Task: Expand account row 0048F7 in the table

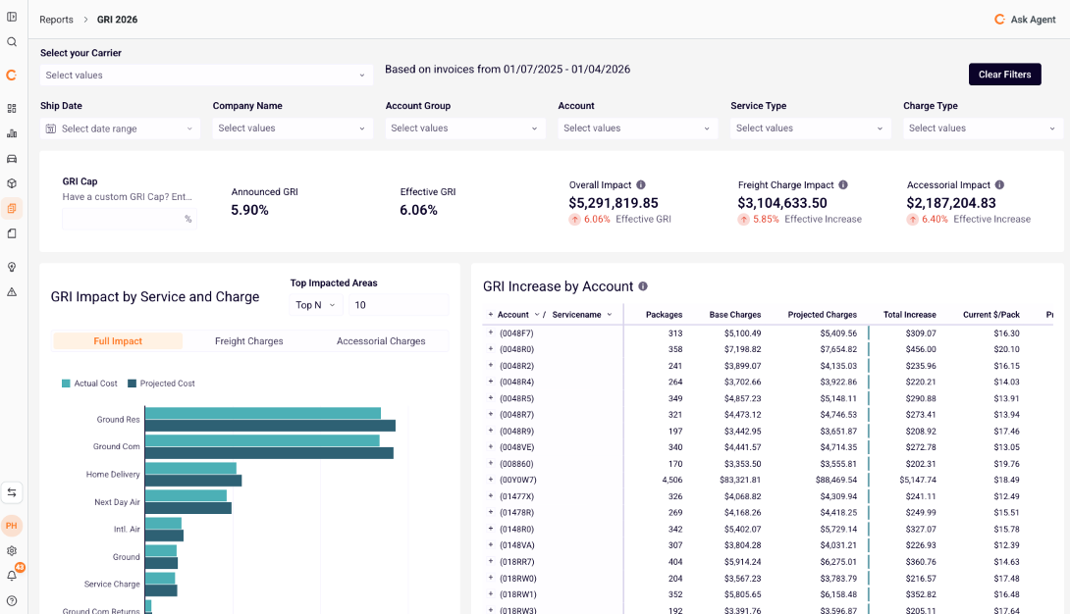Action: pos(490,332)
